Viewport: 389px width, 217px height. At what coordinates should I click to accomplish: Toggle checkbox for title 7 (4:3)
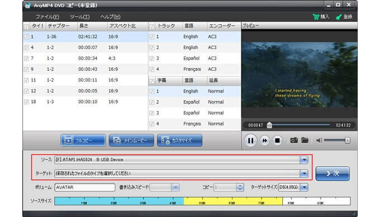point(26,59)
